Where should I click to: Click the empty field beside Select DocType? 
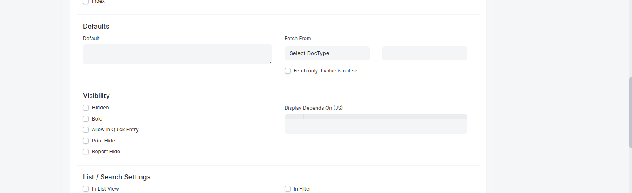coord(425,53)
